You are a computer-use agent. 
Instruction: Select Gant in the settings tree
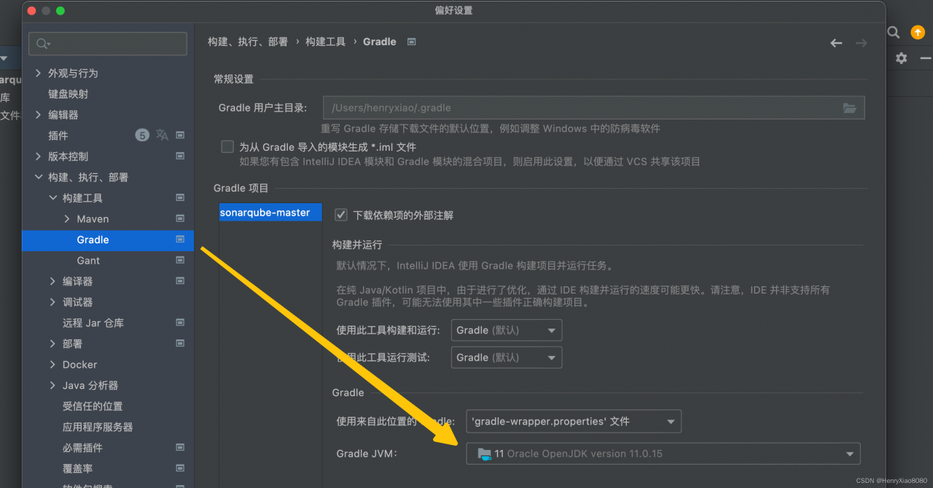click(88, 261)
